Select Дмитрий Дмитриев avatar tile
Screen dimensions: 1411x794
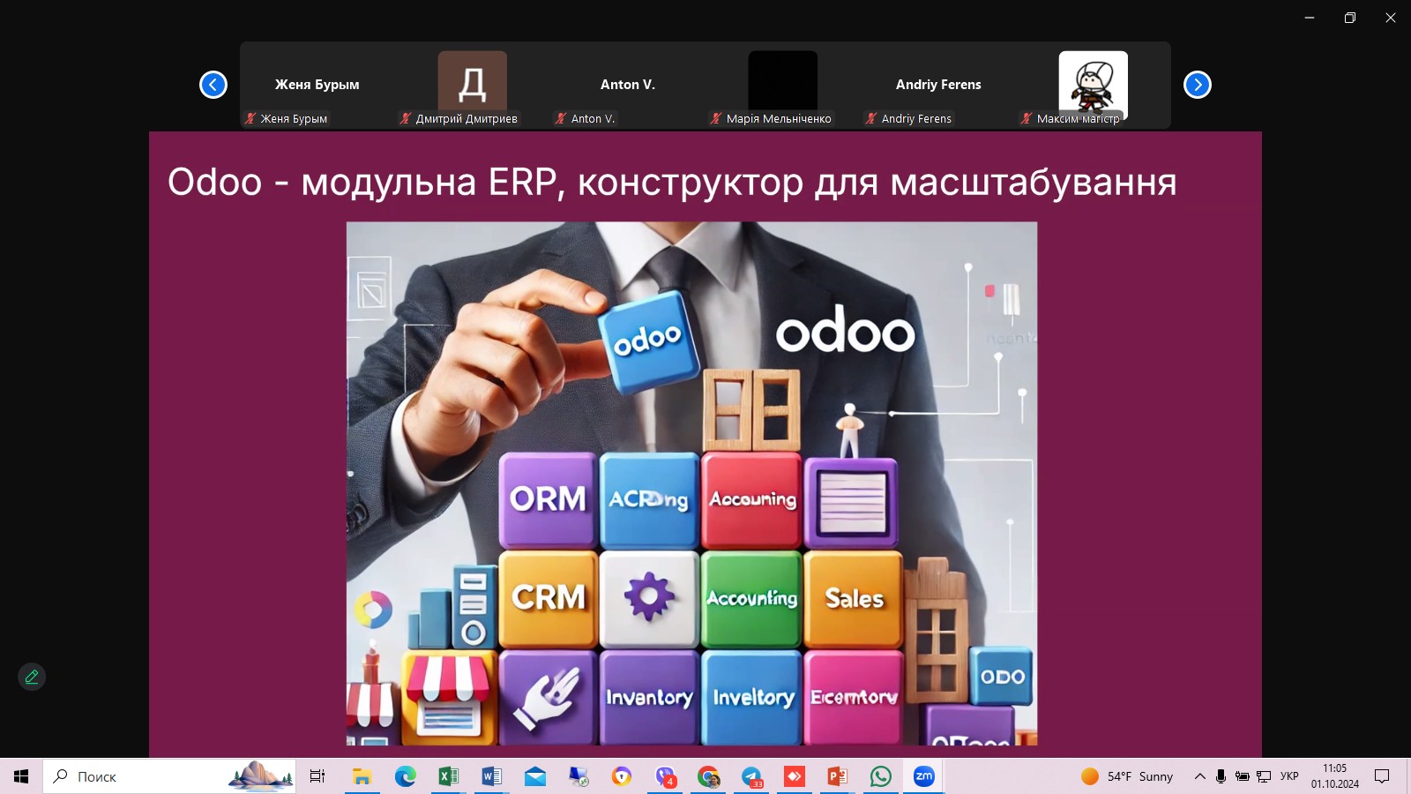pos(473,85)
